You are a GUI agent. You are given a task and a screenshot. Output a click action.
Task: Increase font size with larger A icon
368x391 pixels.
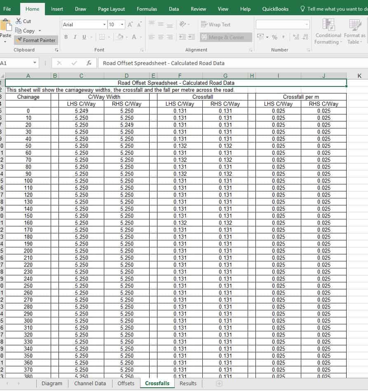click(x=130, y=24)
